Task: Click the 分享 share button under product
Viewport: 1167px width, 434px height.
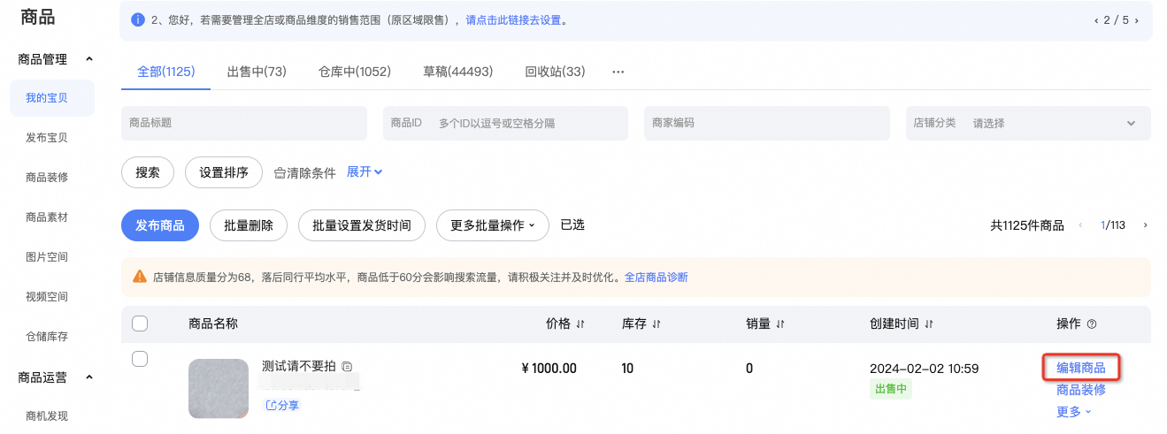Action: coord(283,405)
